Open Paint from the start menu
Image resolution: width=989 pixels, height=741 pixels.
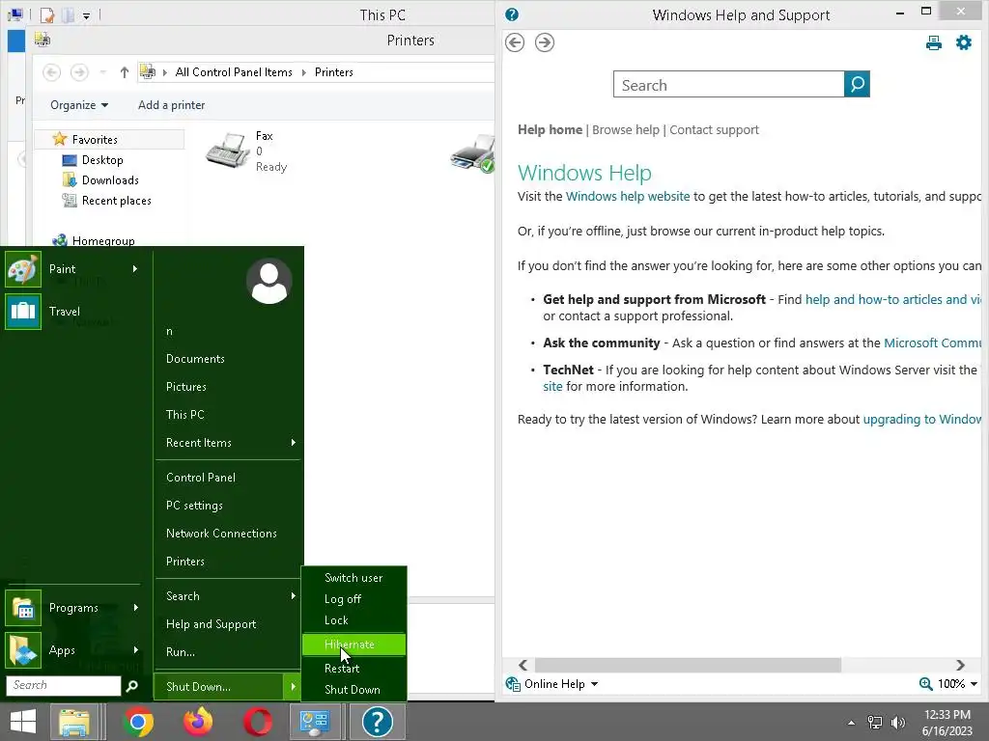[63, 269]
